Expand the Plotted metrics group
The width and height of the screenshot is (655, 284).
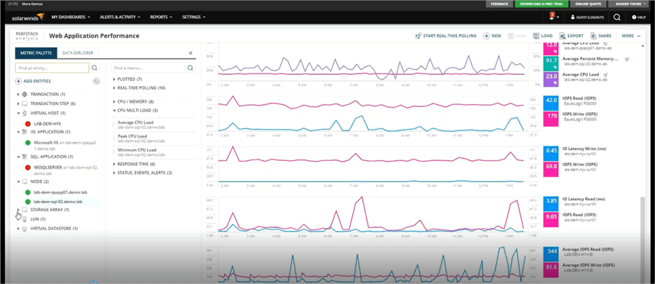click(x=114, y=79)
